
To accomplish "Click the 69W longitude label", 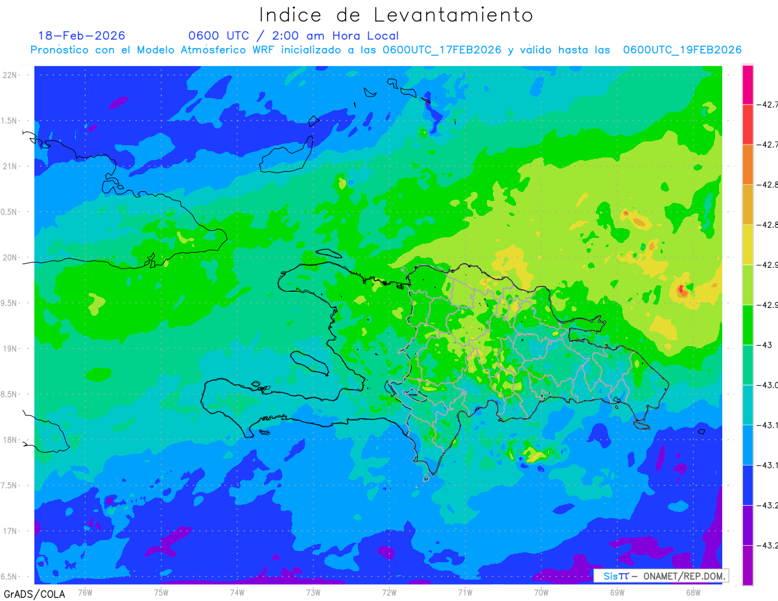I will click(x=617, y=592).
